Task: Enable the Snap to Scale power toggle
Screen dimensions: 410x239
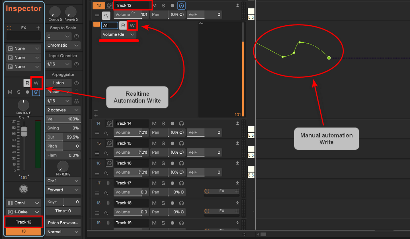Action: click(76, 36)
